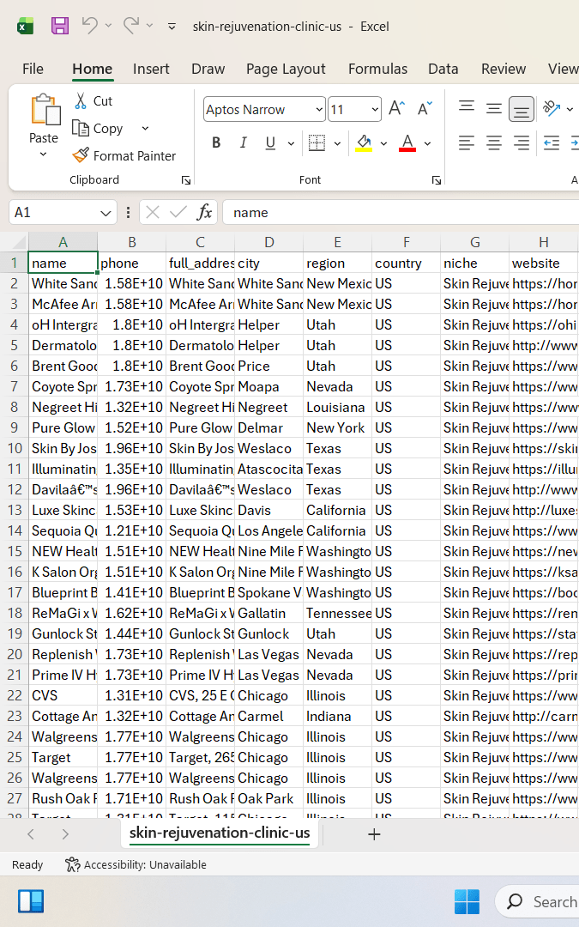
Task: Switch to the Draw tab
Action: pos(208,69)
